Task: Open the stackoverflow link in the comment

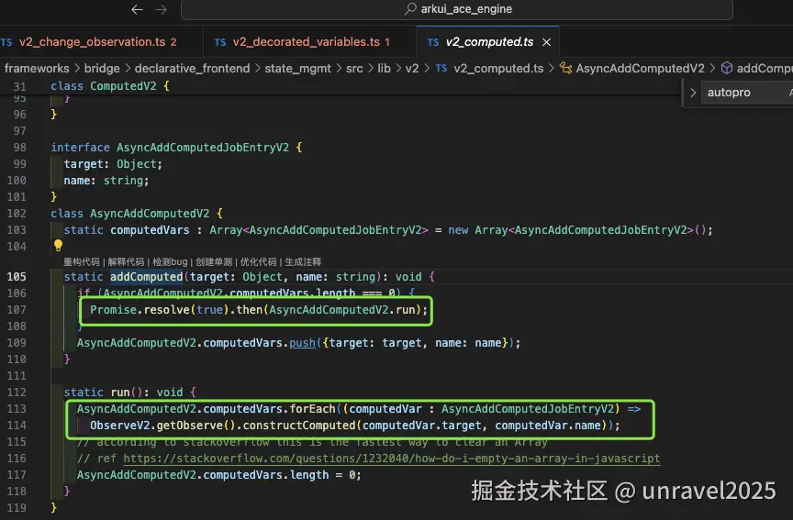Action: (391, 459)
